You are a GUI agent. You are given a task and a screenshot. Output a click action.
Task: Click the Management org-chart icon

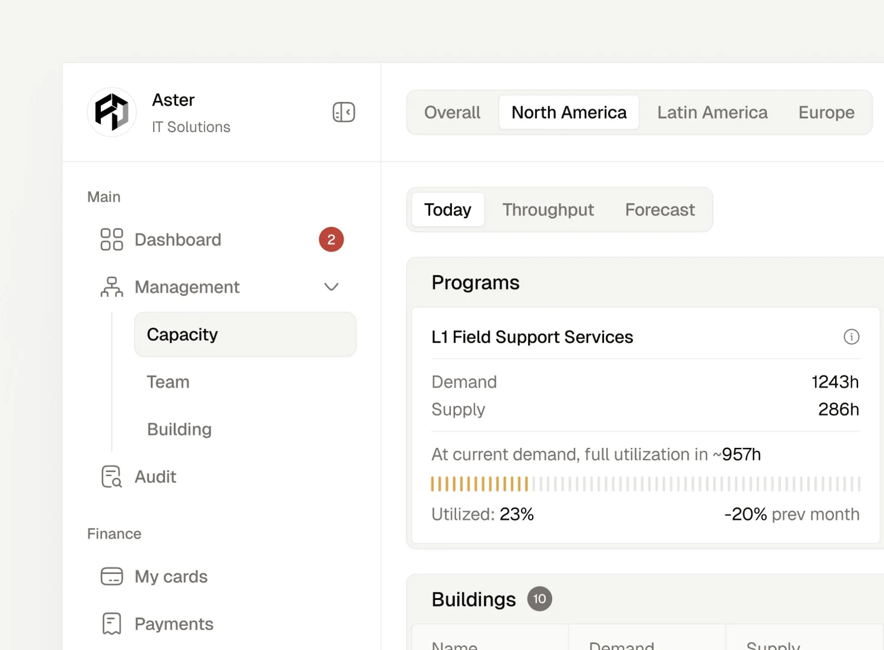[111, 287]
